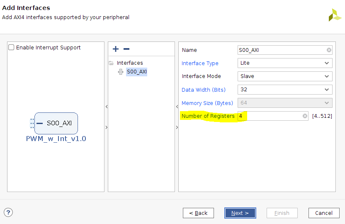Click the plus icon to add interface
345x224 pixels.
116,49
